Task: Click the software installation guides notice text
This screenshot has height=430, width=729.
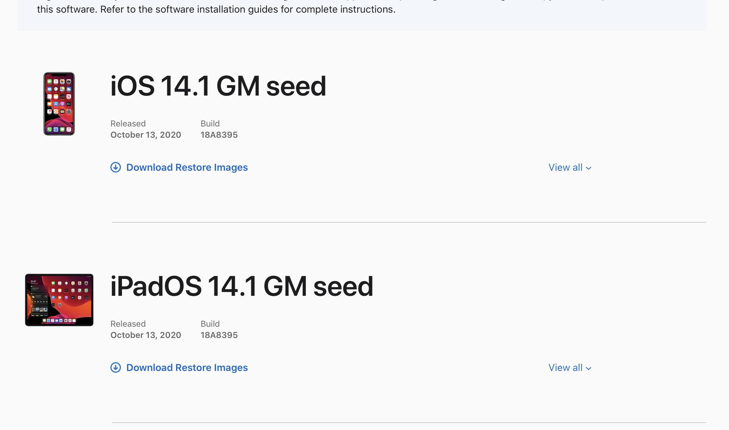Action: pyautogui.click(x=216, y=9)
